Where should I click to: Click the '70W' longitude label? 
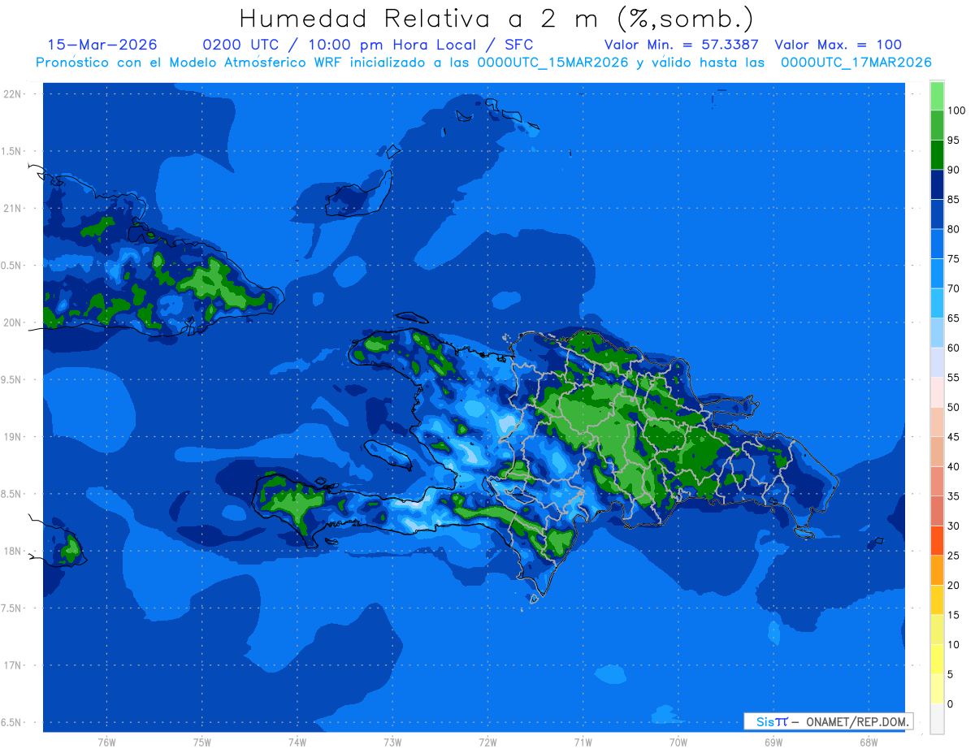678,742
